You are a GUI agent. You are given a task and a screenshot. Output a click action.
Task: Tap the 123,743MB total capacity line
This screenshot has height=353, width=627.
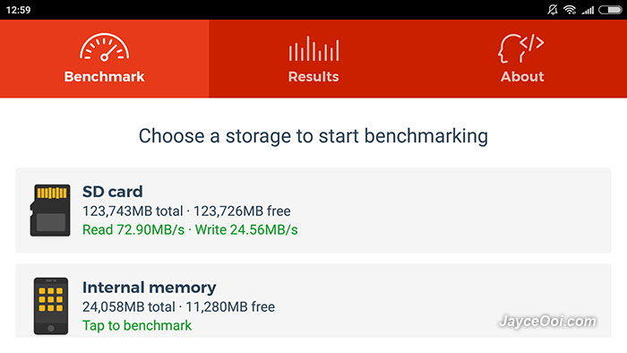(x=186, y=211)
